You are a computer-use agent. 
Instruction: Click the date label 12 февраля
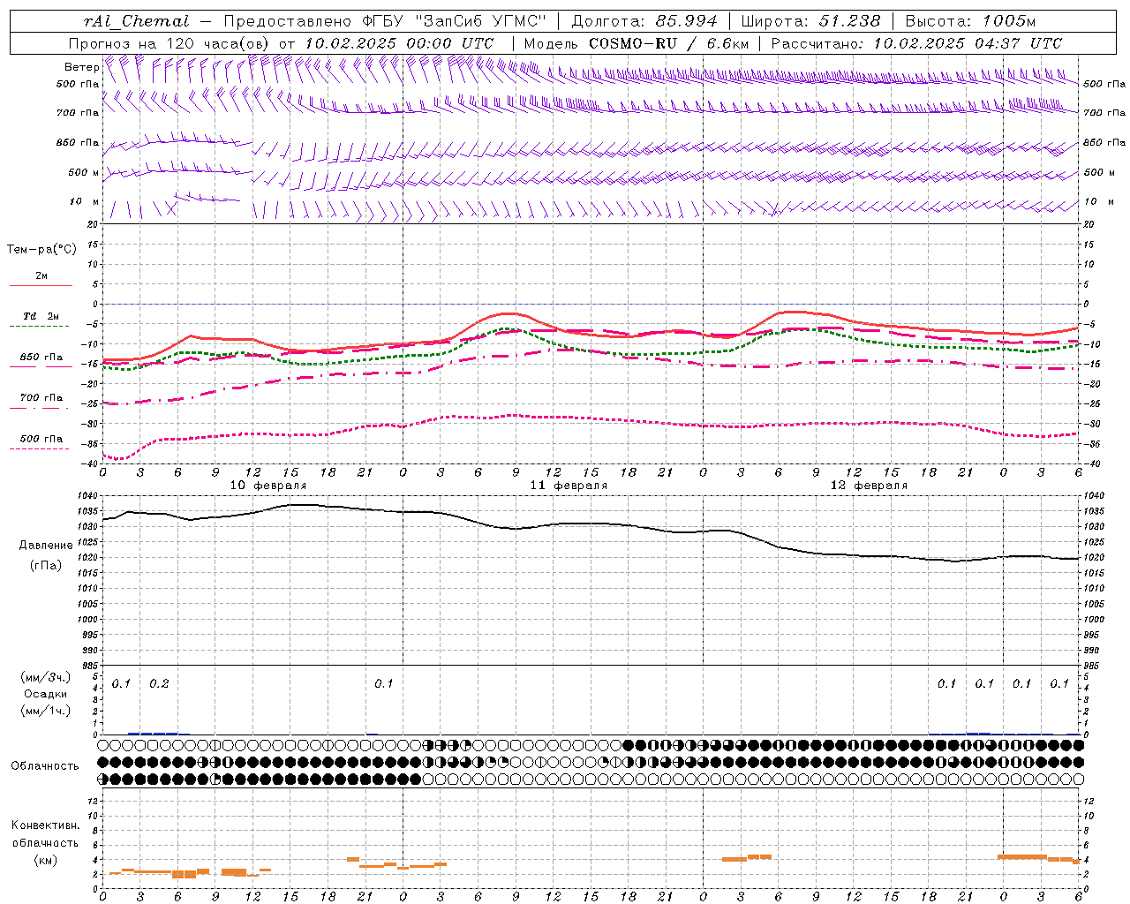tap(869, 485)
